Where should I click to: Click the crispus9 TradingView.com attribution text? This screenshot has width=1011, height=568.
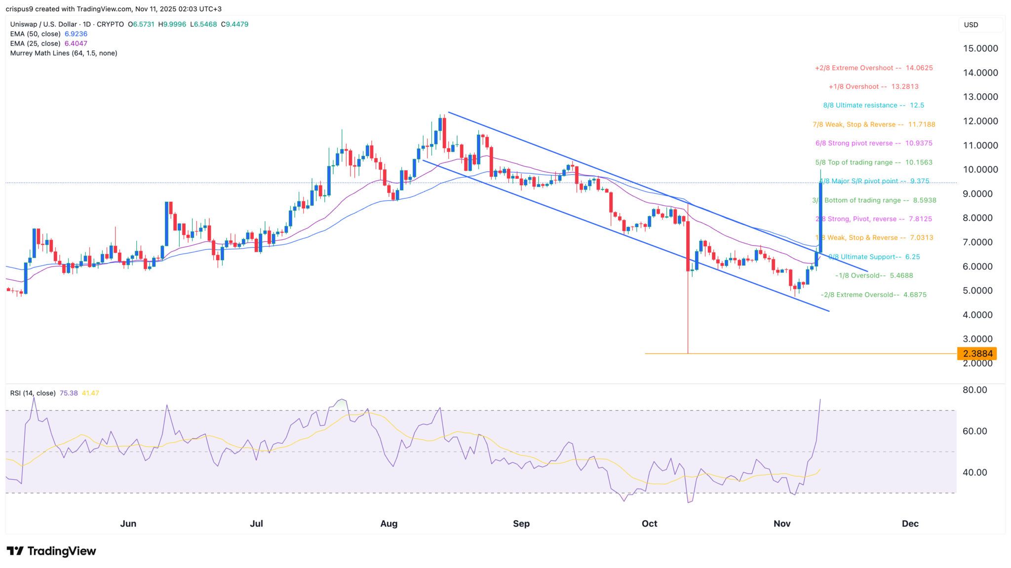(114, 9)
